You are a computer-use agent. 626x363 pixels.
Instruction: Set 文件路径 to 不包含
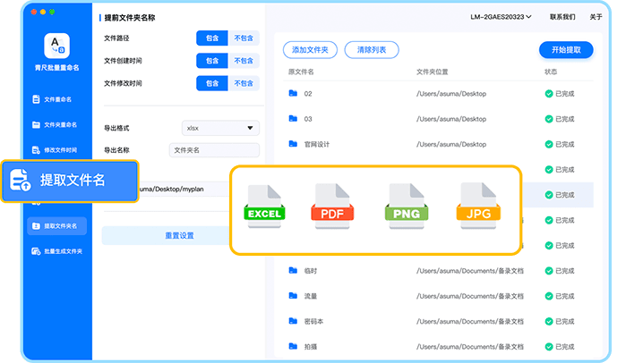click(243, 38)
